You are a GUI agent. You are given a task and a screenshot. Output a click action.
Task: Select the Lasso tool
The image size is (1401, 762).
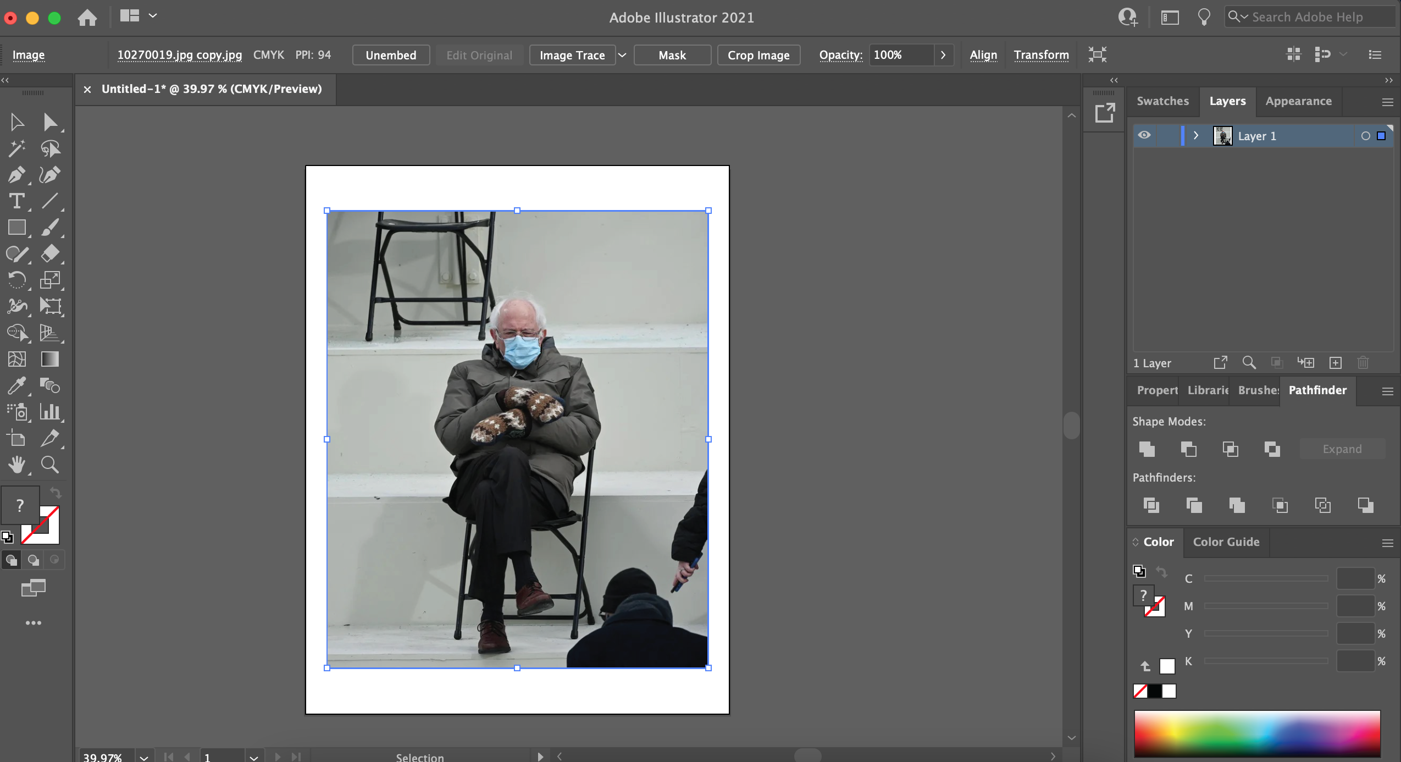(x=50, y=148)
